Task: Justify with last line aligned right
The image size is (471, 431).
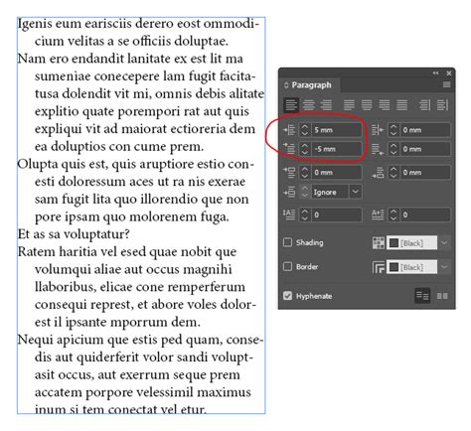Action: click(385, 105)
